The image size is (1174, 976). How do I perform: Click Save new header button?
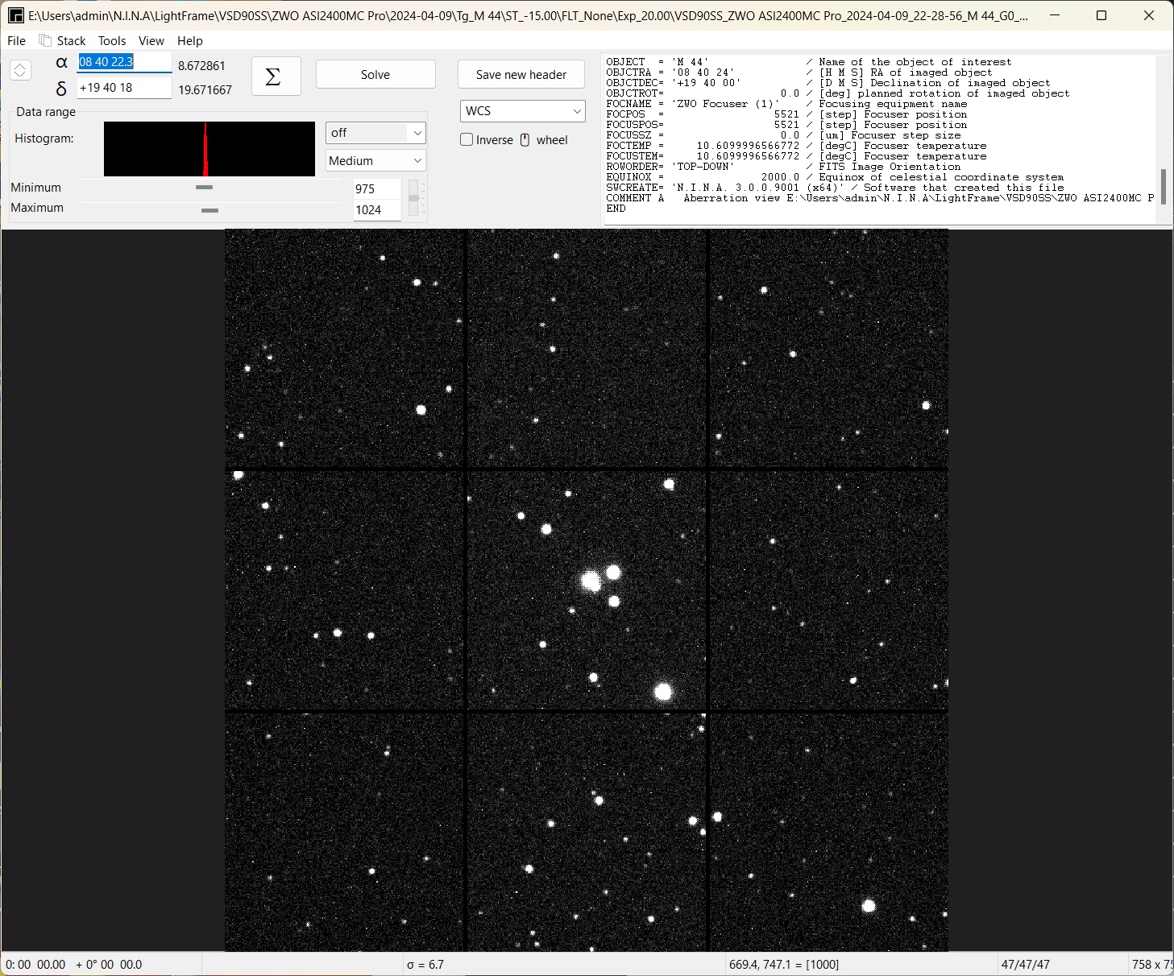[x=521, y=75]
